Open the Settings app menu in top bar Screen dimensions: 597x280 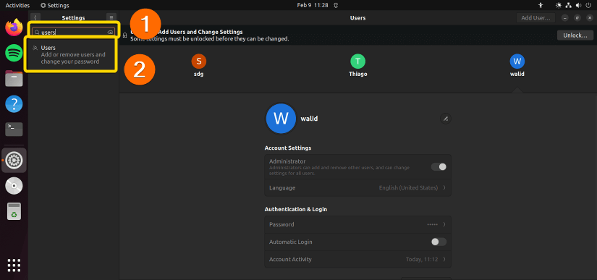(x=55, y=5)
